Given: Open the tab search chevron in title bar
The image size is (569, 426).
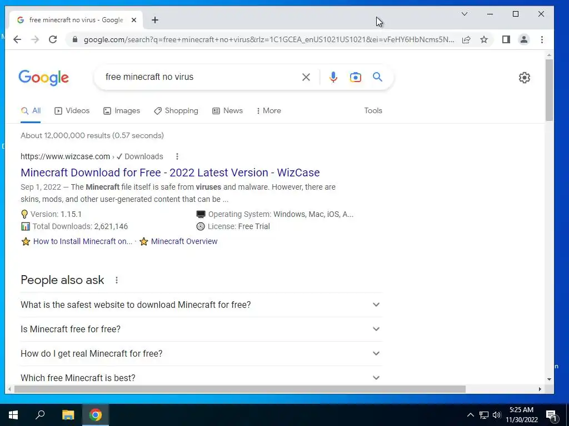Looking at the screenshot, I should point(465,14).
